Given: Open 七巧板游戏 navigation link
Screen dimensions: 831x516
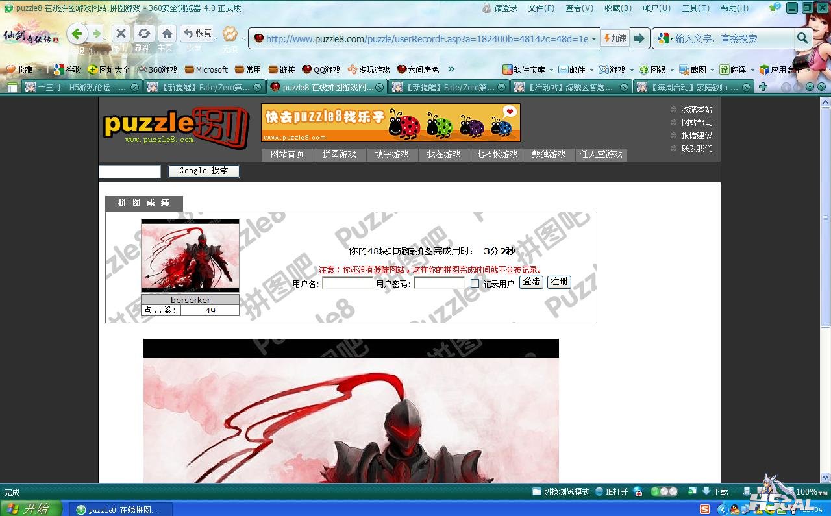Looking at the screenshot, I should (497, 154).
